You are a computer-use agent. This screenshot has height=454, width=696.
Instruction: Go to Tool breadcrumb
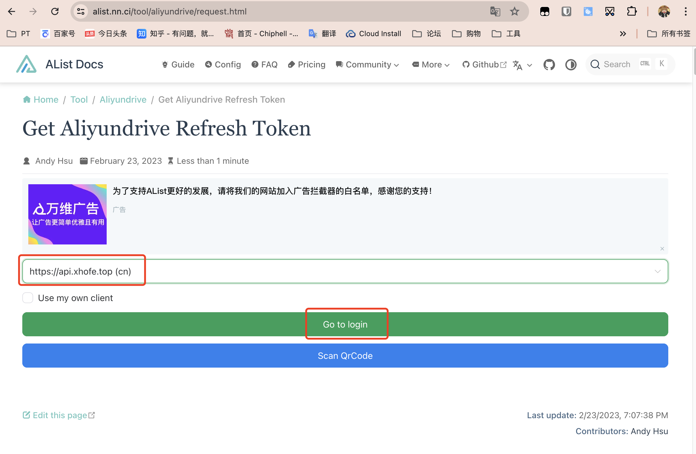(x=79, y=99)
